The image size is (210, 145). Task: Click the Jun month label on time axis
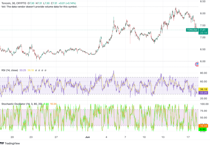(88, 137)
